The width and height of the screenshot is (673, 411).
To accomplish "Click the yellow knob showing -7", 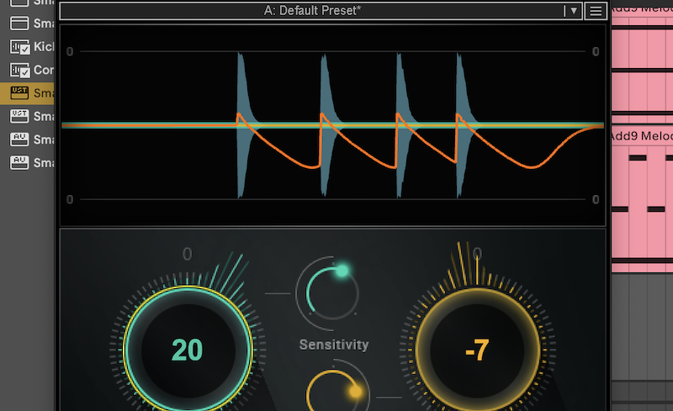I will pos(477,350).
